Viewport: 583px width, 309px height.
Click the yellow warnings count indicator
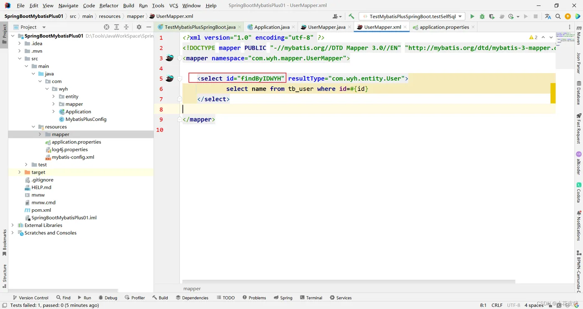533,37
